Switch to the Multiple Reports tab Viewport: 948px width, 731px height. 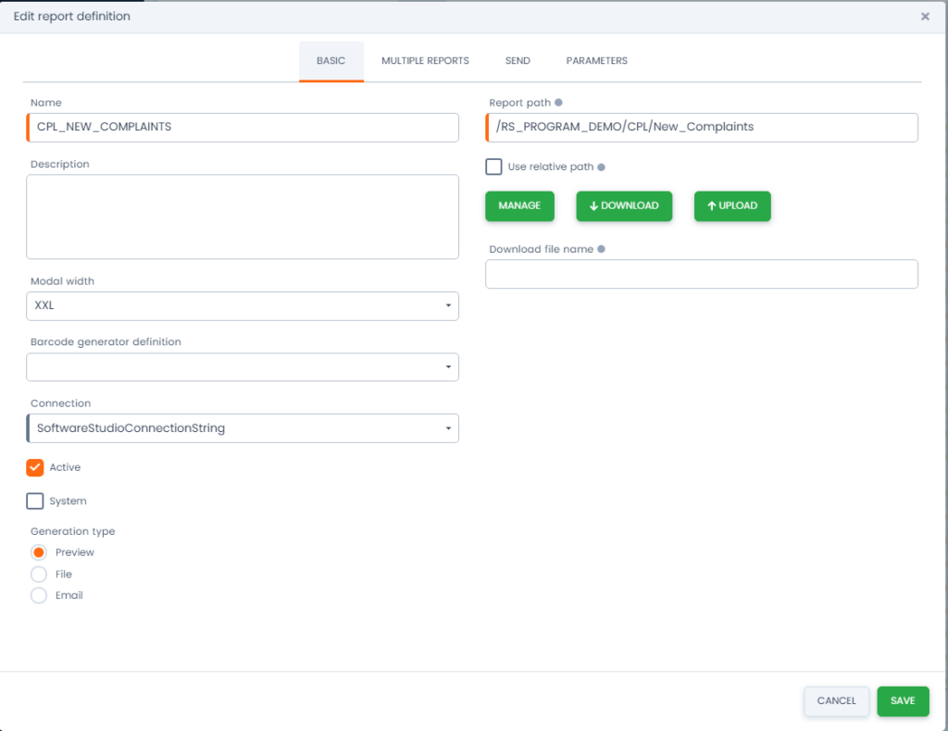(x=425, y=61)
